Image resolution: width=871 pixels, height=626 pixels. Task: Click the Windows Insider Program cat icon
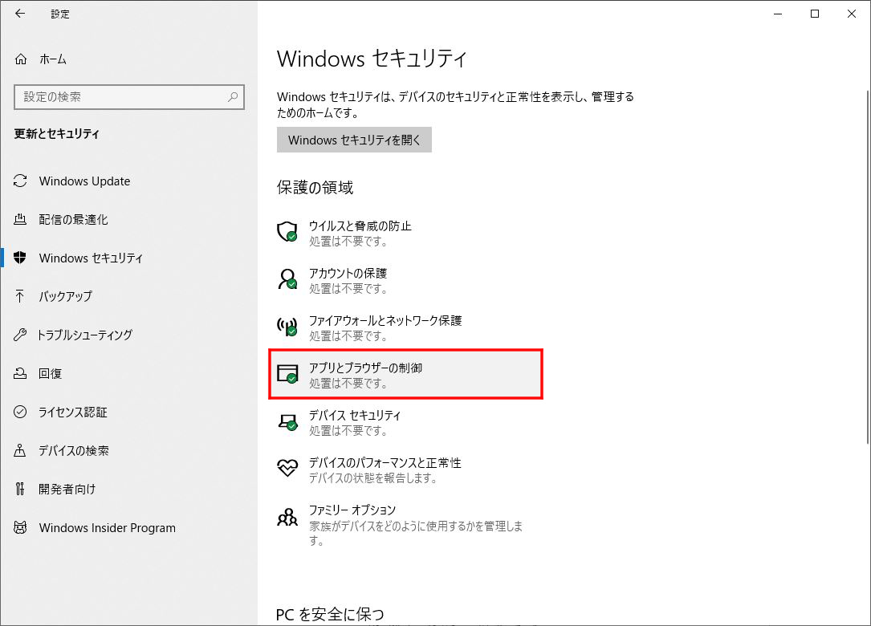tap(20, 527)
